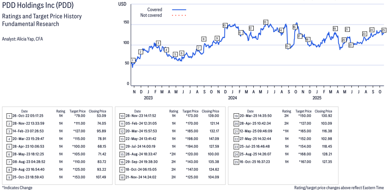Viewport: 388px width, 190px height.
Task: Select marker 3 on the price line
Action: pyautogui.click(x=158, y=43)
